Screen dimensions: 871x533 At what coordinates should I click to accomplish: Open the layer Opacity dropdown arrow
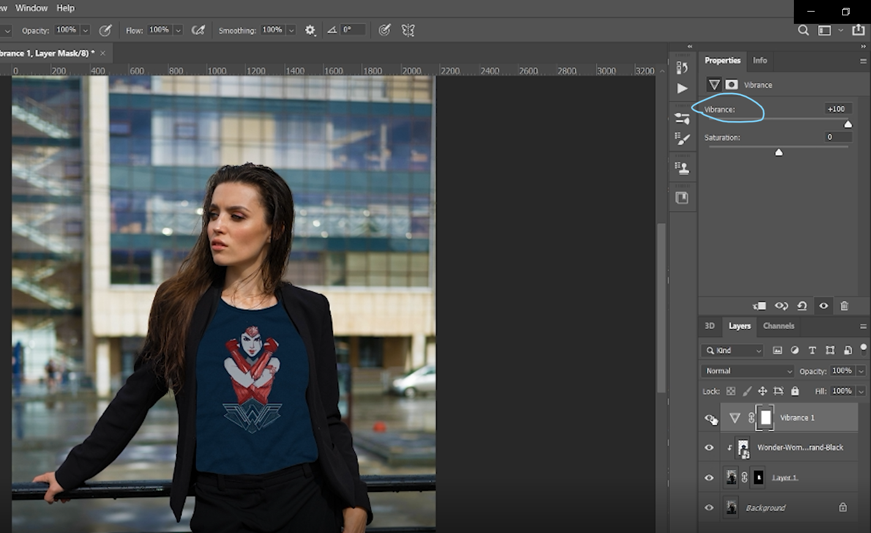pyautogui.click(x=861, y=371)
